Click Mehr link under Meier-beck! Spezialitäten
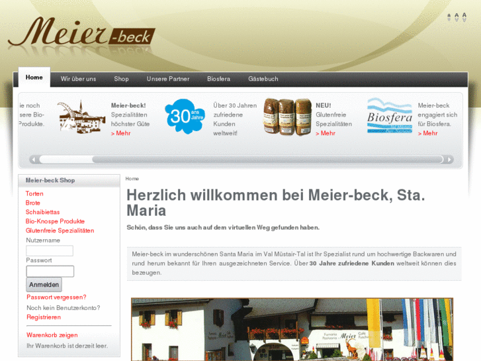 click(x=121, y=133)
